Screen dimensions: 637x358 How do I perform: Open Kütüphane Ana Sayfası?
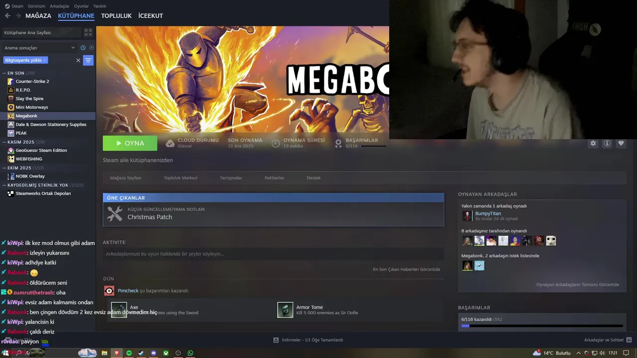tap(41, 32)
